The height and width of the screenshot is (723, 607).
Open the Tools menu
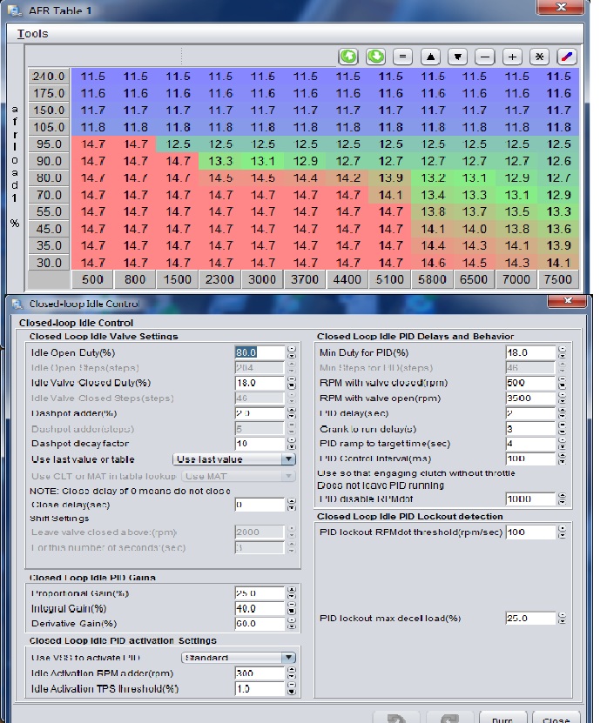point(33,33)
